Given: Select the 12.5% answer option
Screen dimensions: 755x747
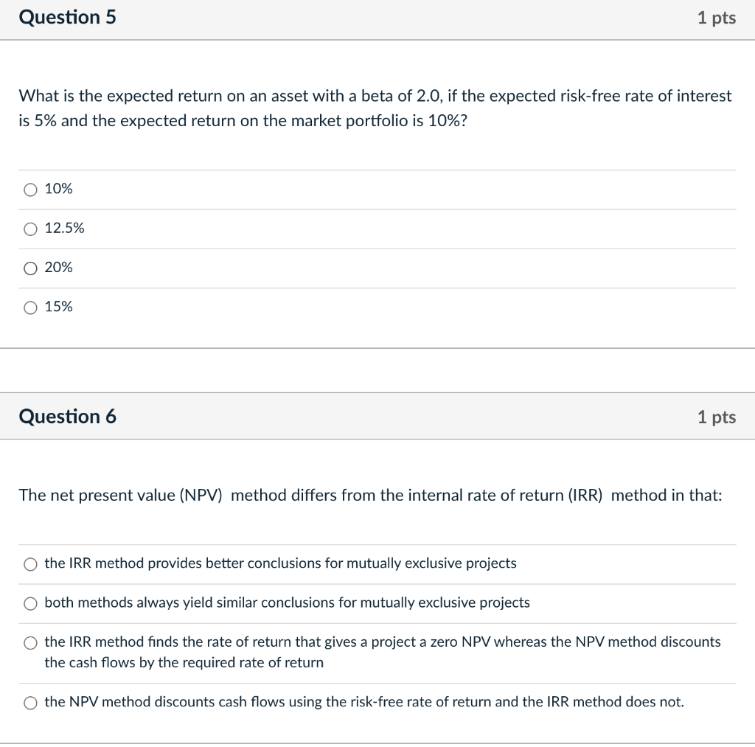Looking at the screenshot, I should coord(30,229).
